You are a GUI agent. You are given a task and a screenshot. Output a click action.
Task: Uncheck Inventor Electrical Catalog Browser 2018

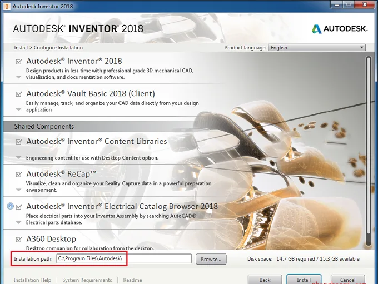[19, 207]
